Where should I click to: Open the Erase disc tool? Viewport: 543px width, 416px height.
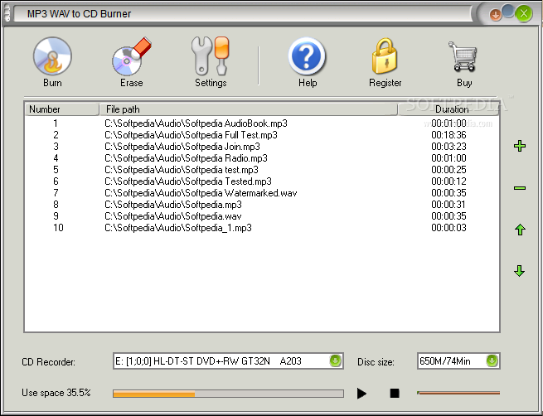(132, 62)
